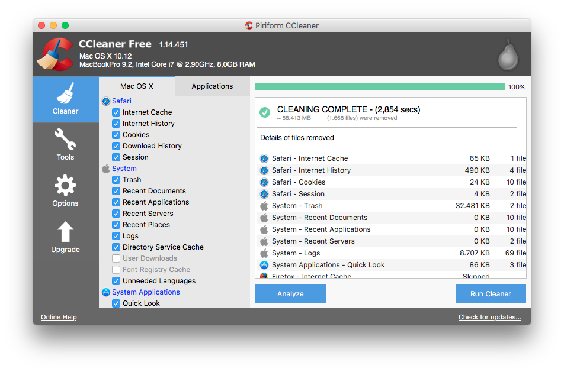This screenshot has height=372, width=564.
Task: Uncheck the Internet Cache checkbox
Action: click(x=116, y=112)
